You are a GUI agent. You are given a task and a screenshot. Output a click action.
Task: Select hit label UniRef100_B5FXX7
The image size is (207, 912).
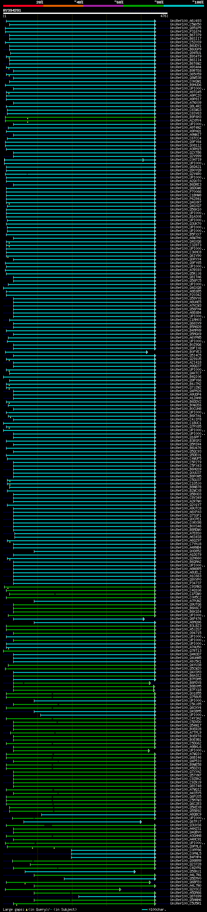click(186, 234)
